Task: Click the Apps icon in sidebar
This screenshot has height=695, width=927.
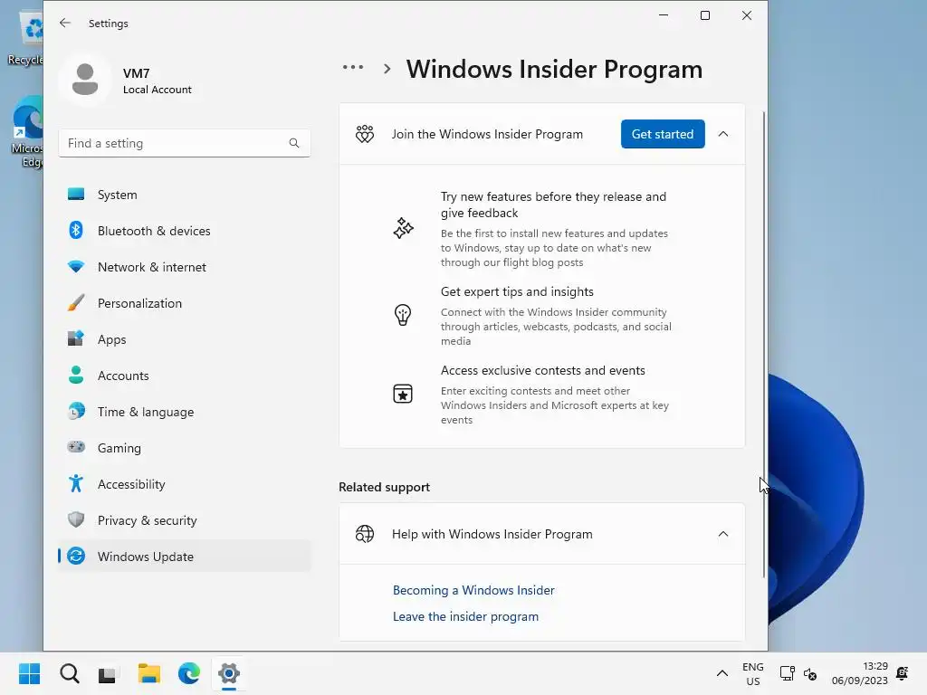Action: (76, 338)
